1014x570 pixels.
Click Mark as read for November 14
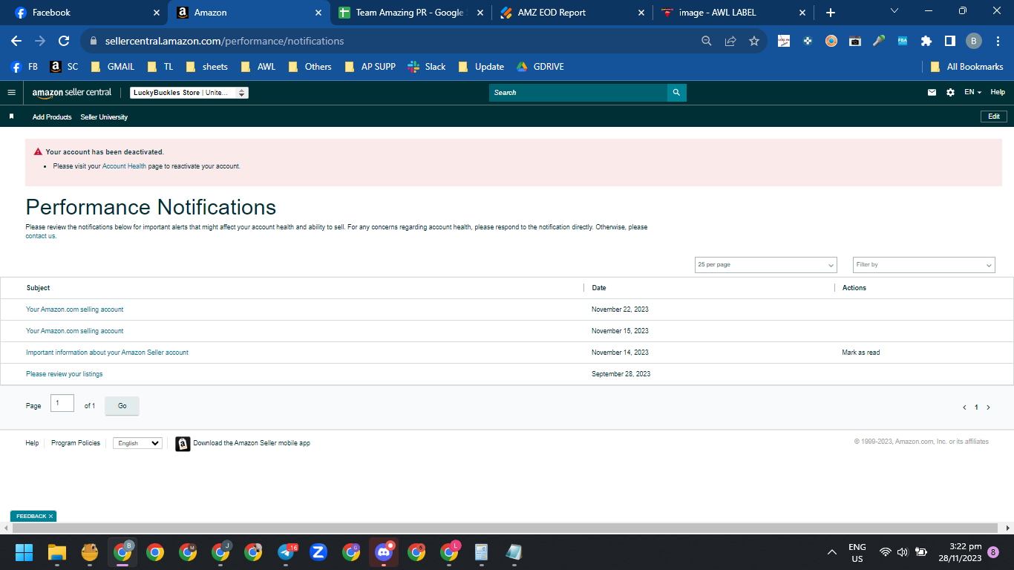(x=861, y=353)
